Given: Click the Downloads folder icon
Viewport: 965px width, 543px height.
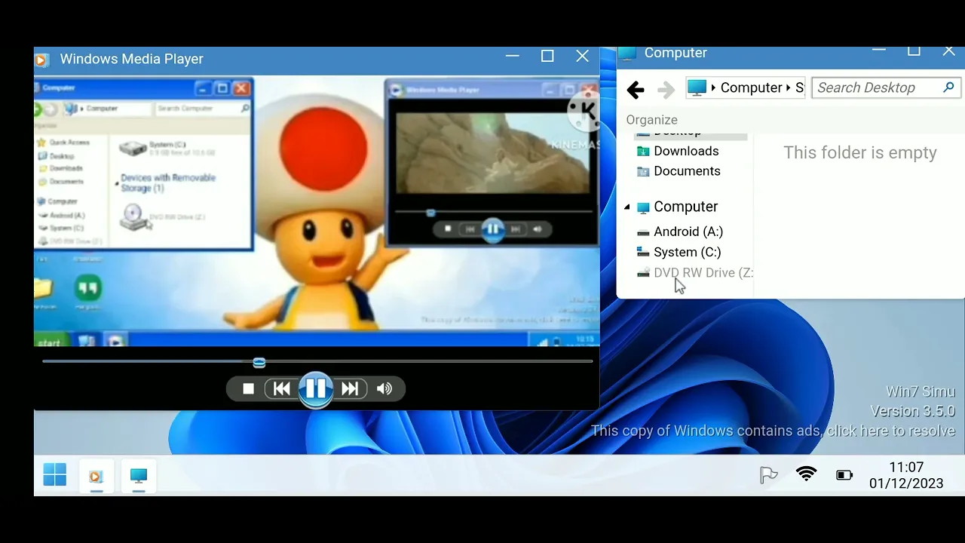Looking at the screenshot, I should click(x=643, y=151).
